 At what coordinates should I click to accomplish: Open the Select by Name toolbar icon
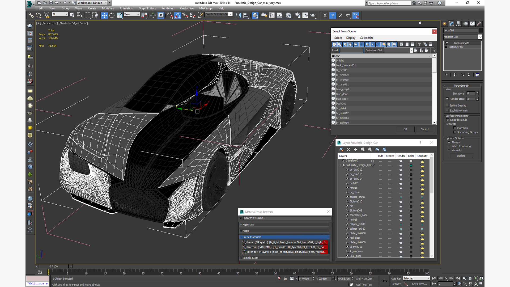point(79,15)
